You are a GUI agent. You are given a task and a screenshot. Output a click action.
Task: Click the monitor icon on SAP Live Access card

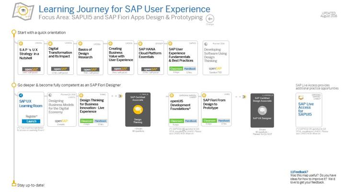coord(301,97)
